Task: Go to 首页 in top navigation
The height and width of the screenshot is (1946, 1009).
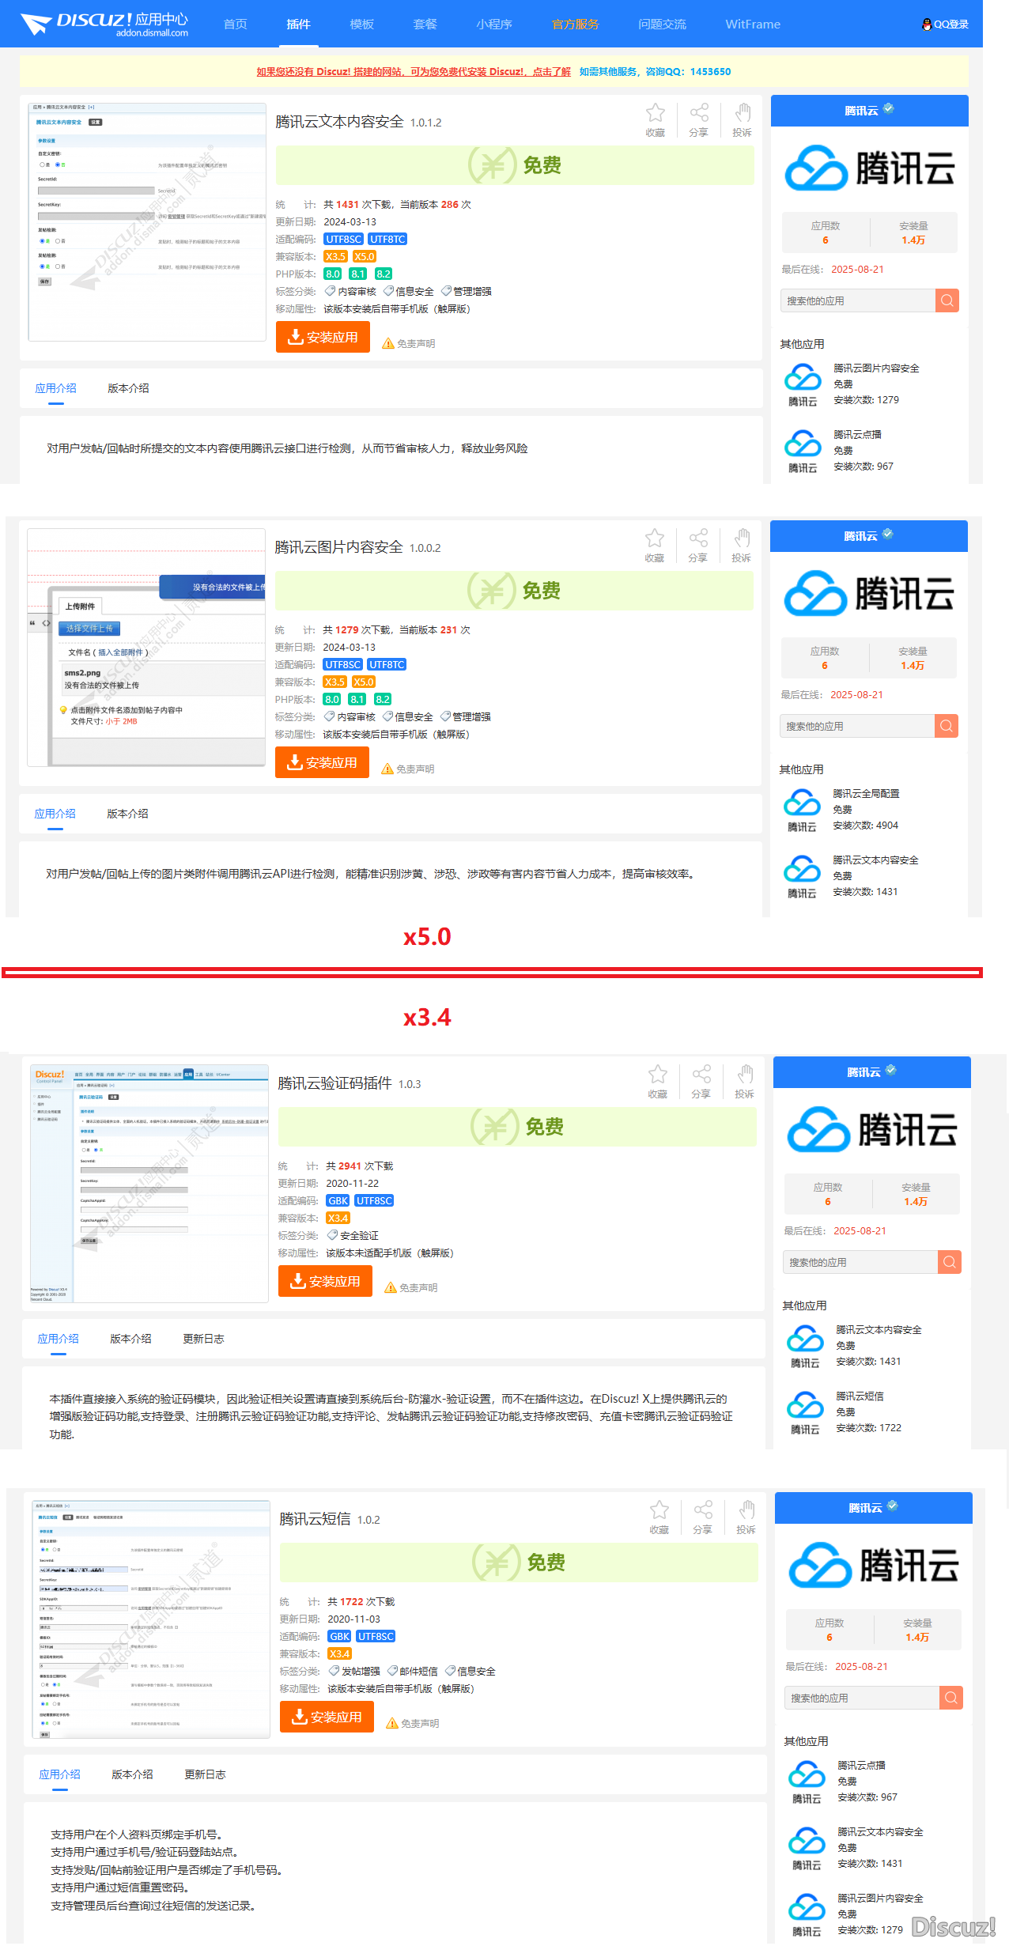Action: coord(235,25)
